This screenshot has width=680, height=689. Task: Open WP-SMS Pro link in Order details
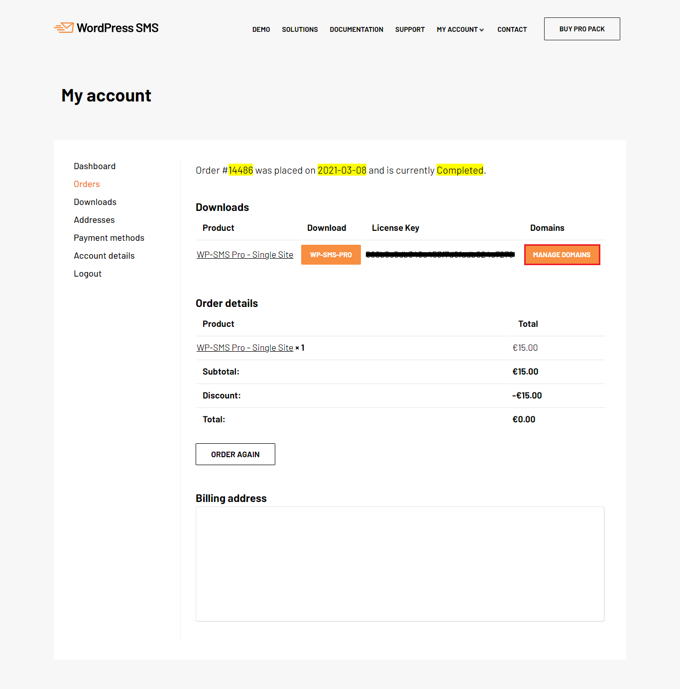pyautogui.click(x=245, y=348)
